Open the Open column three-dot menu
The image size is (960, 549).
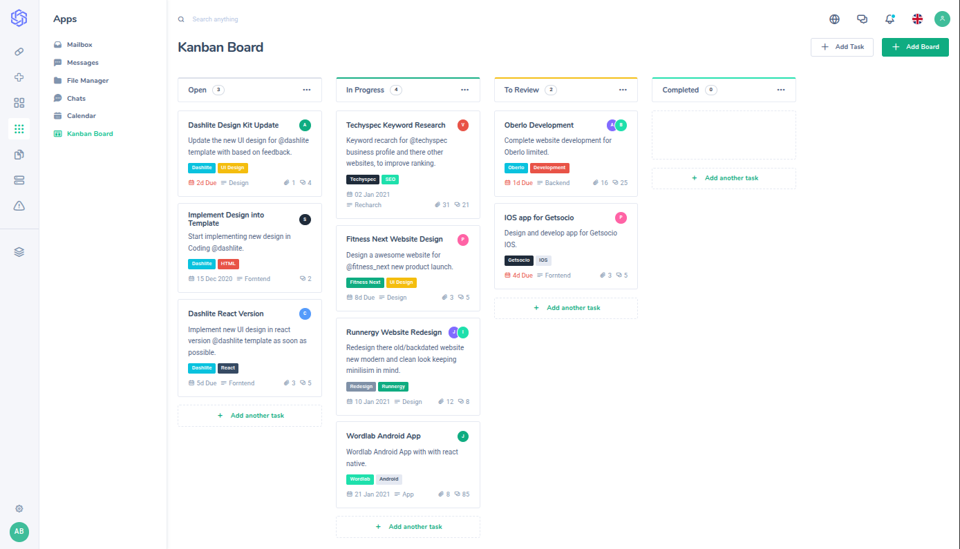coord(307,90)
